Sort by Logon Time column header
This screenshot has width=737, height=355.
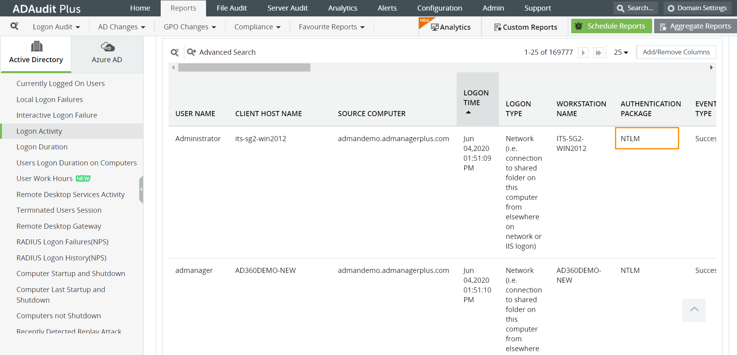(476, 99)
